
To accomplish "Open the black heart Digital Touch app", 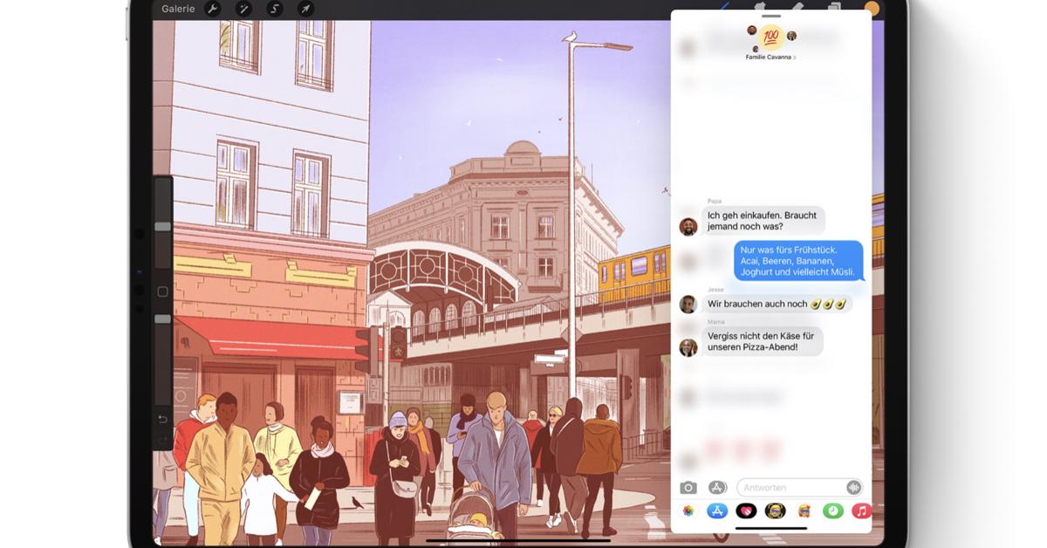I will point(746,511).
